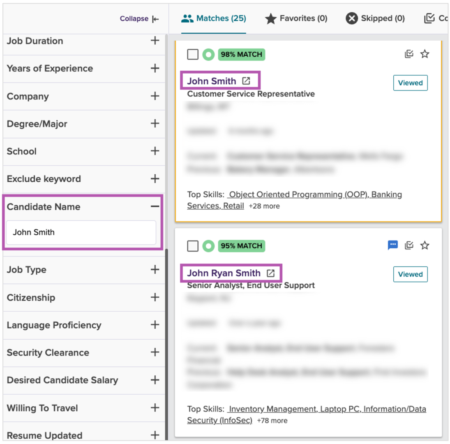Image resolution: width=450 pixels, height=444 pixels.
Task: Select the John Smith candidate checkbox
Action: [x=193, y=54]
